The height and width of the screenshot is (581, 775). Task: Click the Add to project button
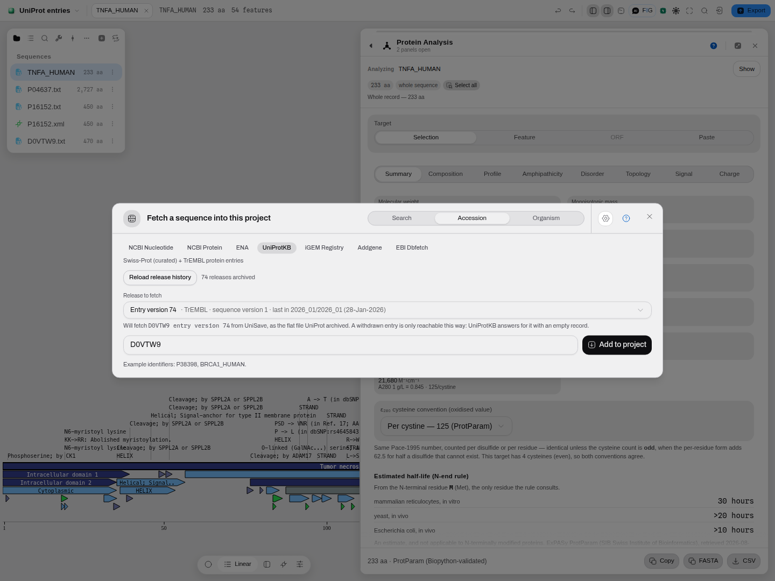tap(617, 345)
